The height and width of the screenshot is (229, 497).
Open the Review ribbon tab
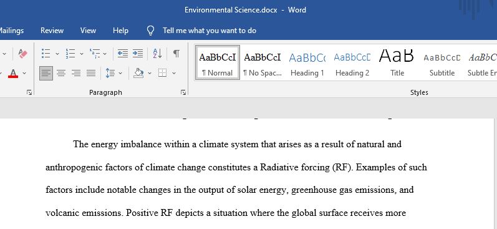[x=52, y=31]
